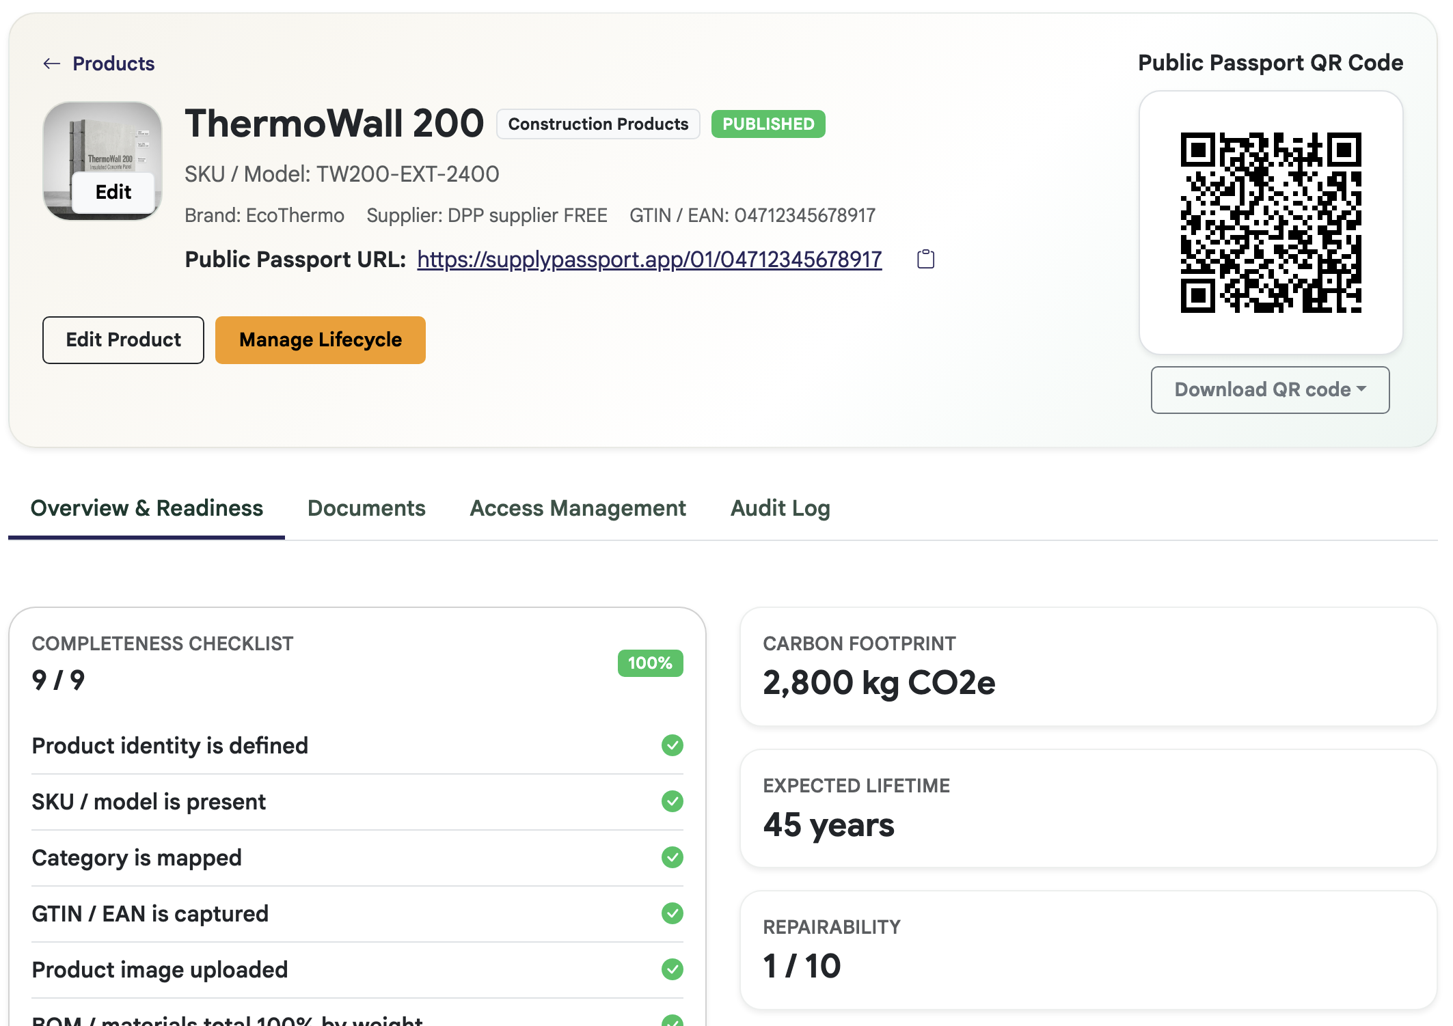Click the Public Passport QR code image
Screen dimensions: 1453x1026
[1271, 222]
